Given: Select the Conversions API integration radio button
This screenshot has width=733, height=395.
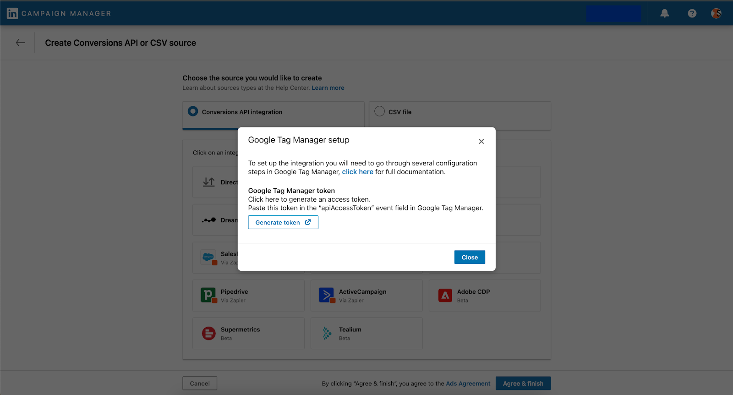Looking at the screenshot, I should pyautogui.click(x=193, y=111).
